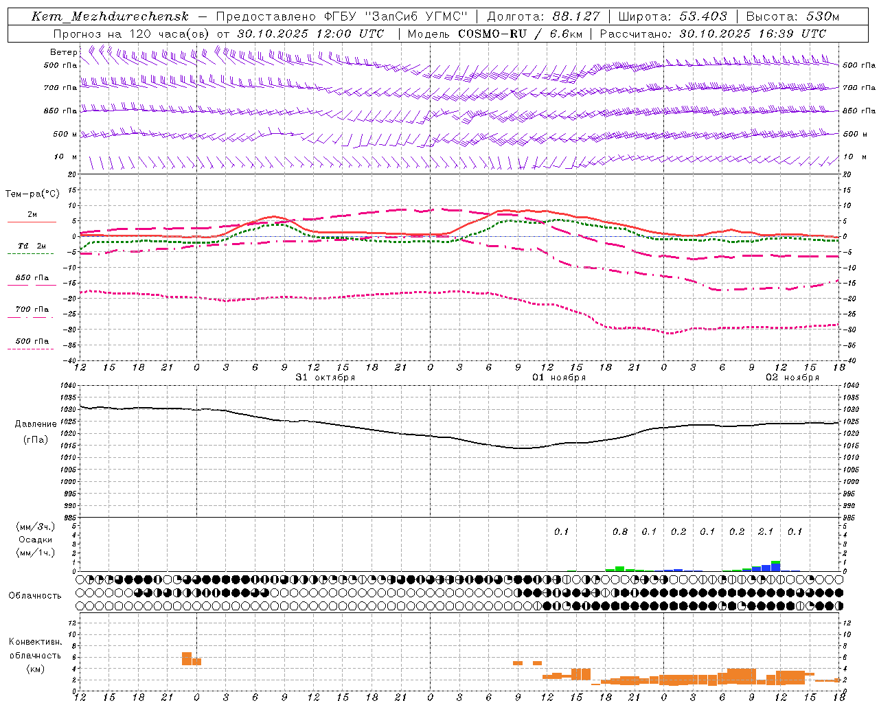The height and width of the screenshot is (703, 879).
Task: Select the Рассчитано 30.10.2025 16:39 UTC timestamp
Action: [713, 34]
